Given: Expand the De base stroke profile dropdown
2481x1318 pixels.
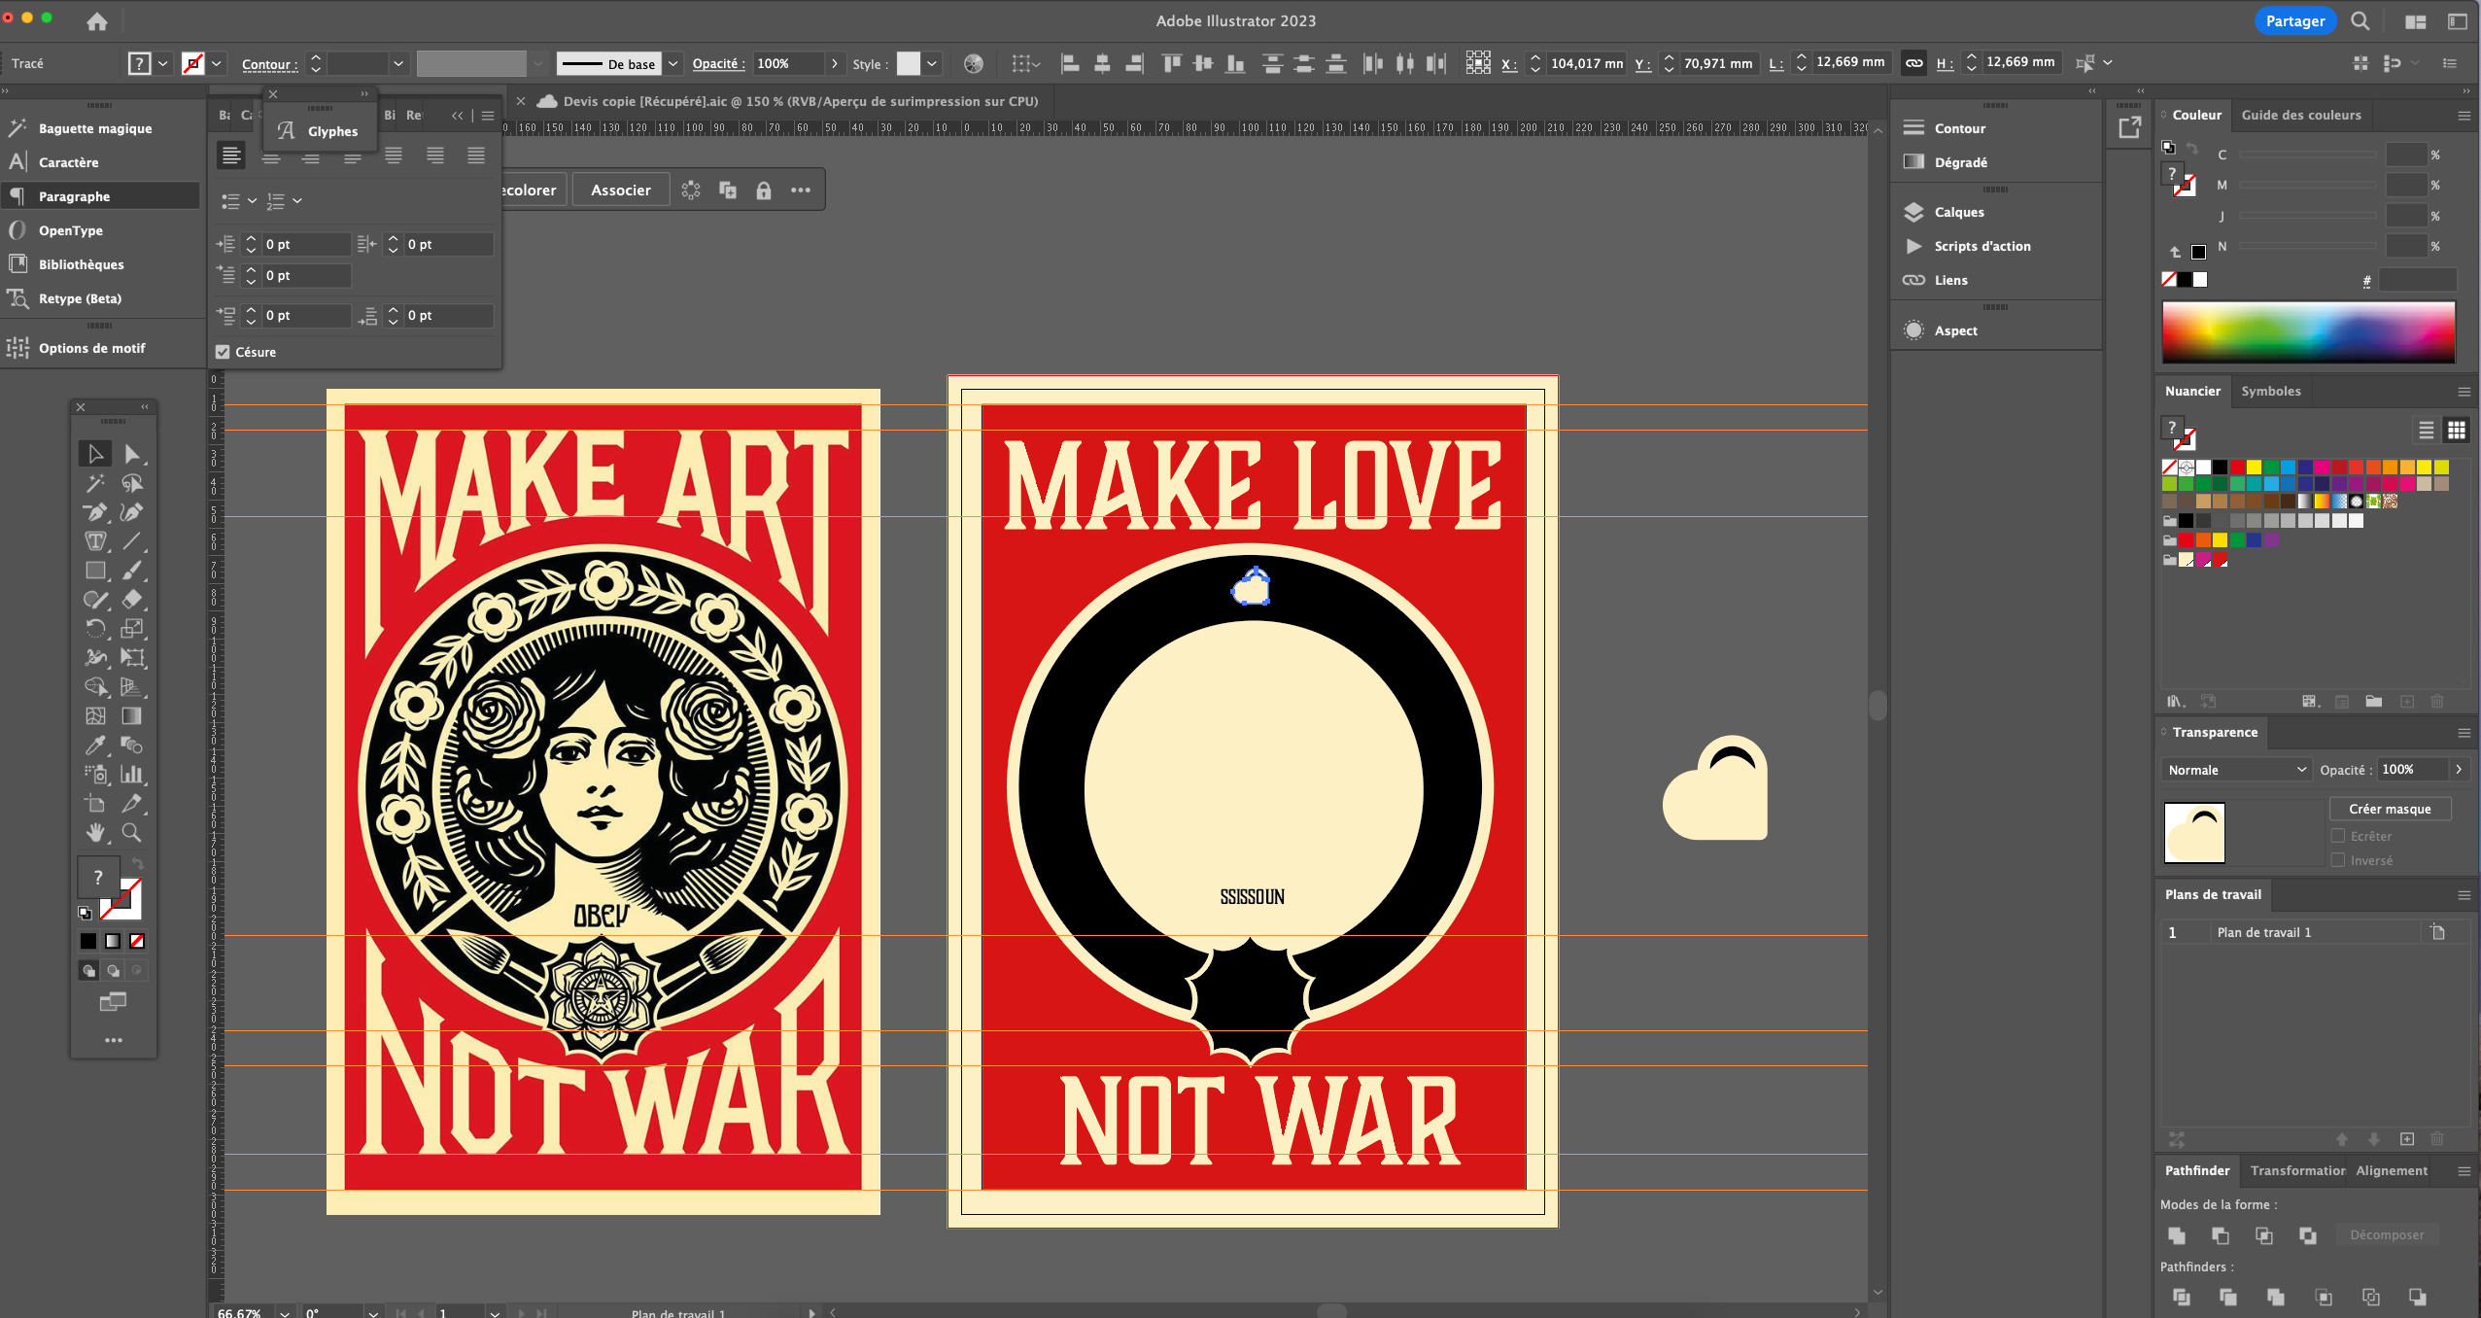Looking at the screenshot, I should (x=672, y=64).
